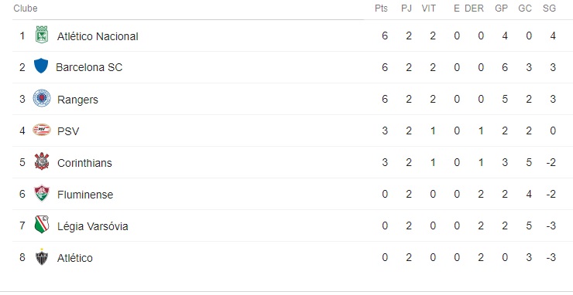Click the PSV club logo

pos(42,130)
